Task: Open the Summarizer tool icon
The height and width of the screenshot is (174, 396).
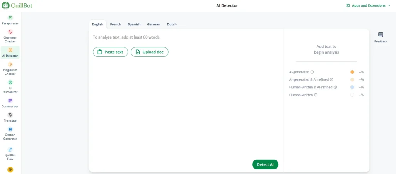Action: click(x=10, y=101)
